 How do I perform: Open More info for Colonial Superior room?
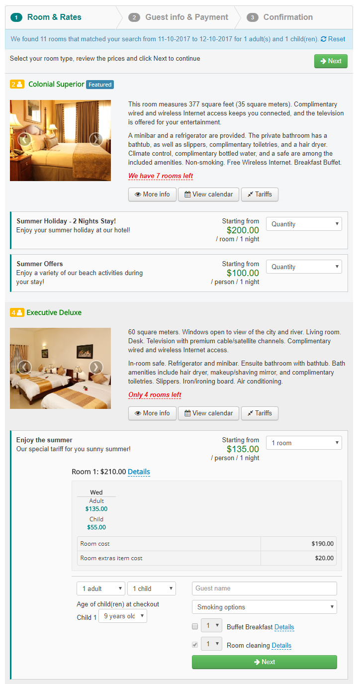pos(152,195)
